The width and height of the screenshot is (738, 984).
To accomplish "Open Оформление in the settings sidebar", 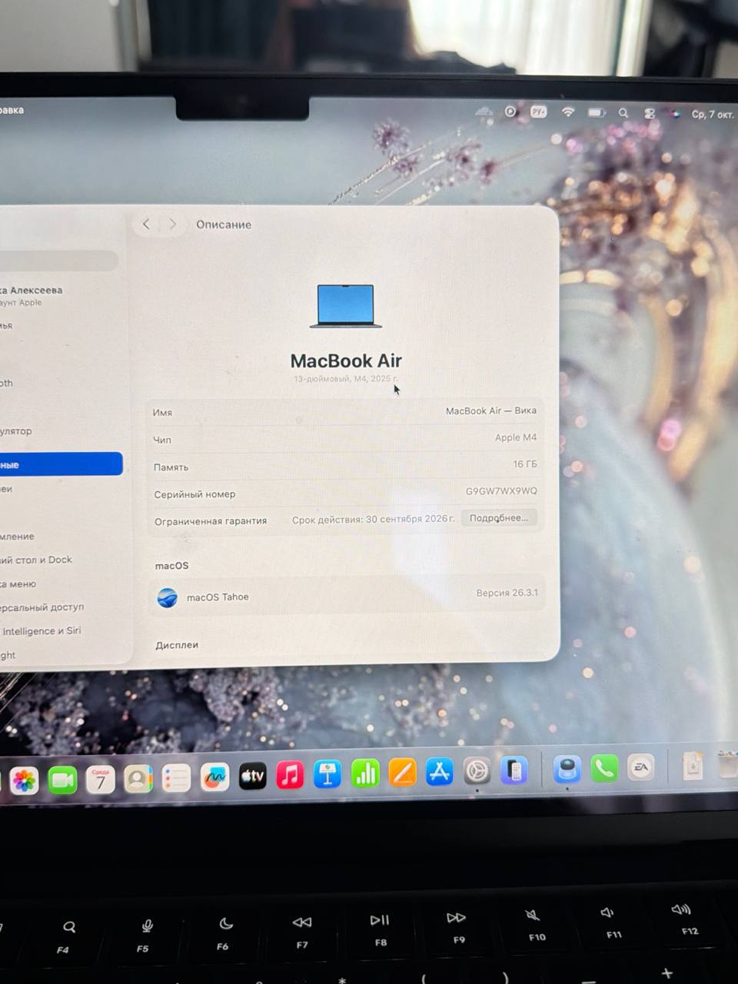I will (x=18, y=536).
